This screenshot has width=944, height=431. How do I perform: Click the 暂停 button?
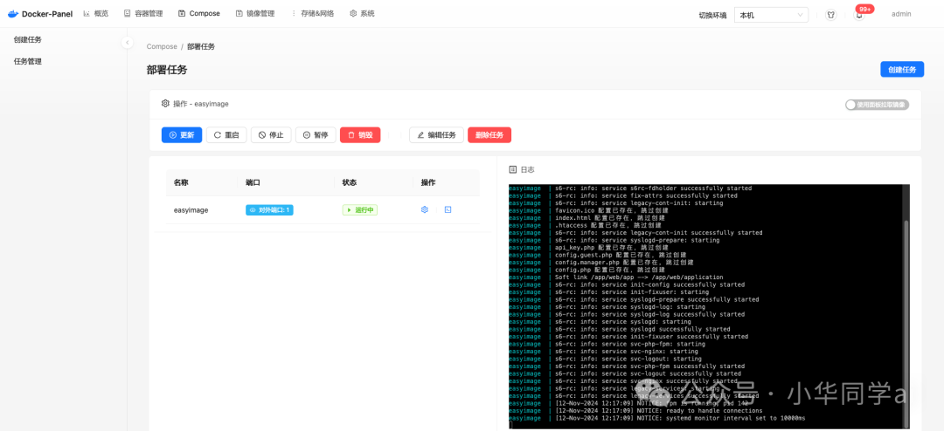[316, 135]
